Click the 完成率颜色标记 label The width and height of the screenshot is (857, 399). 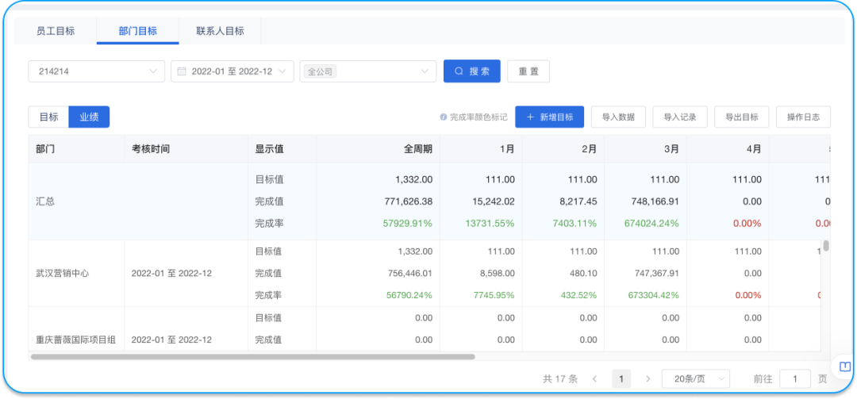pyautogui.click(x=478, y=117)
